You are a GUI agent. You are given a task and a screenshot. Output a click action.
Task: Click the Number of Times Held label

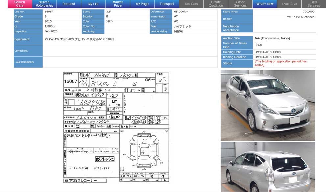237,45
